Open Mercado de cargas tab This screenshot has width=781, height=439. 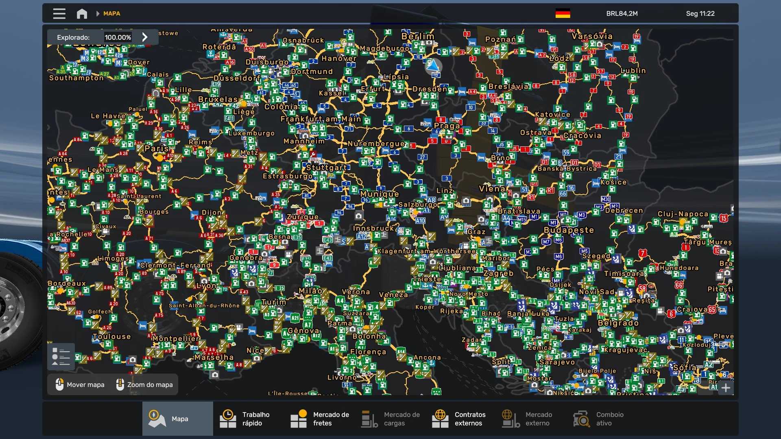[390, 419]
